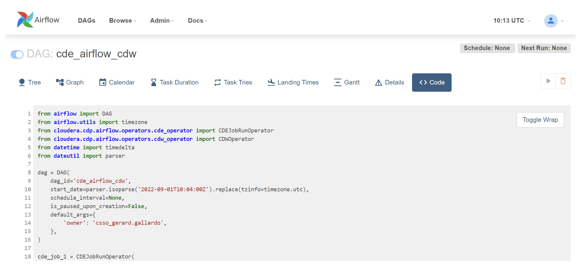579x264 pixels.
Task: Click the Airflow pinwheel logo
Action: pyautogui.click(x=25, y=20)
